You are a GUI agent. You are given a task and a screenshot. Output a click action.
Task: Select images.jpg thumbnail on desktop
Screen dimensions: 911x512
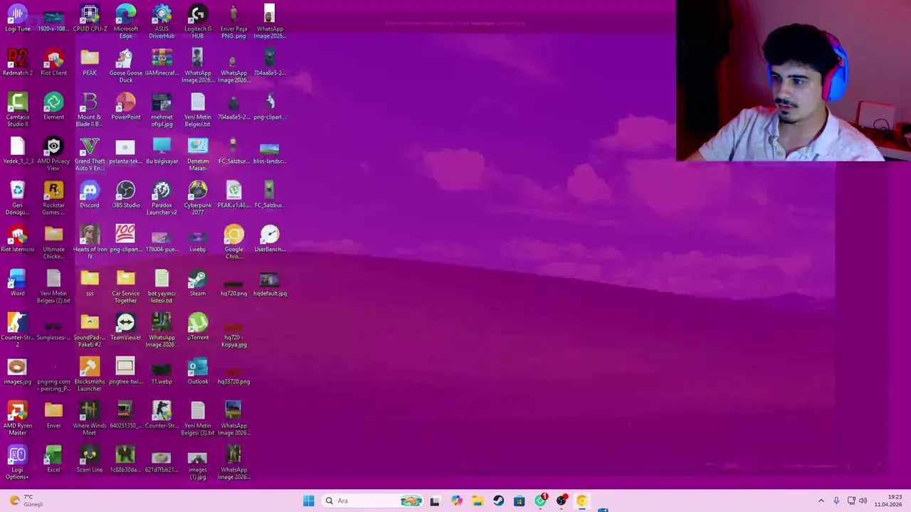pos(18,372)
